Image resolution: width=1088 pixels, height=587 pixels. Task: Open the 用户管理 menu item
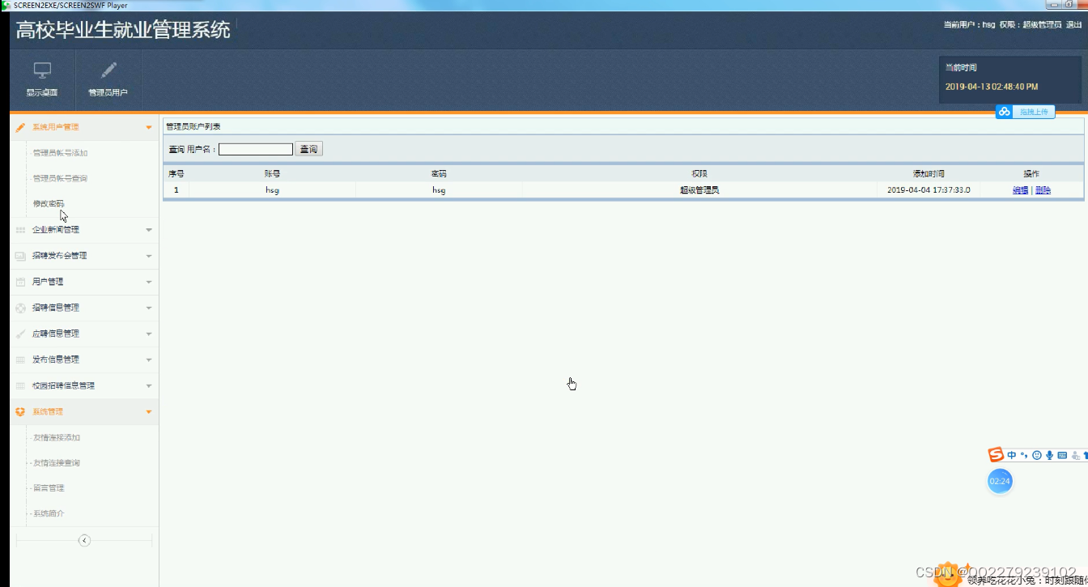49,281
